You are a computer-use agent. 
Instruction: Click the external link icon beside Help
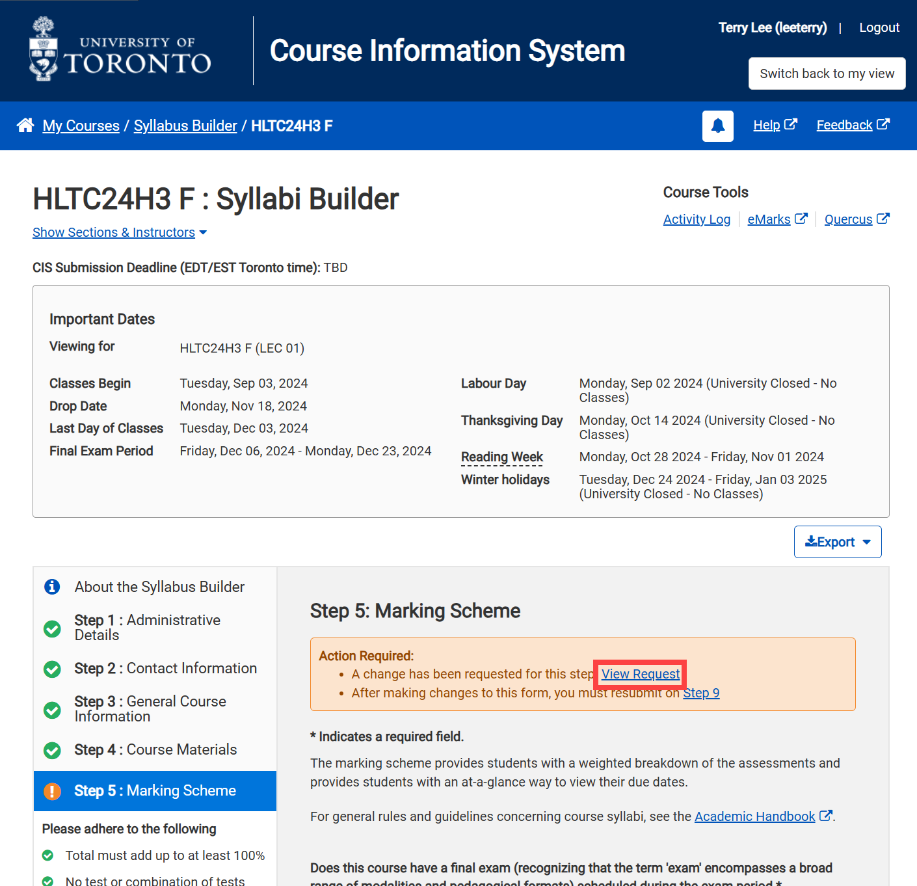point(791,124)
